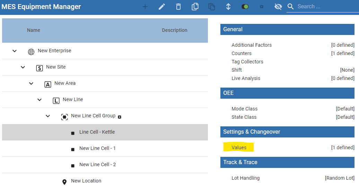The height and width of the screenshot is (188, 359).
Task: Click the vertical move arrows icon
Action: 228,7
